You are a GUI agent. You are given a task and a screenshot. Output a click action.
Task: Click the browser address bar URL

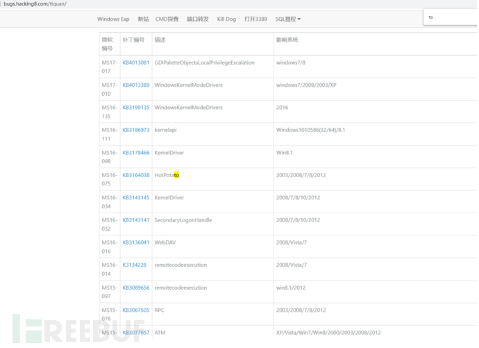pyautogui.click(x=35, y=4)
